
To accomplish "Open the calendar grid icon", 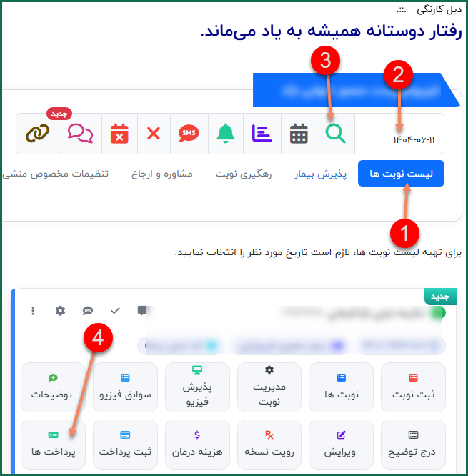I will [x=299, y=134].
